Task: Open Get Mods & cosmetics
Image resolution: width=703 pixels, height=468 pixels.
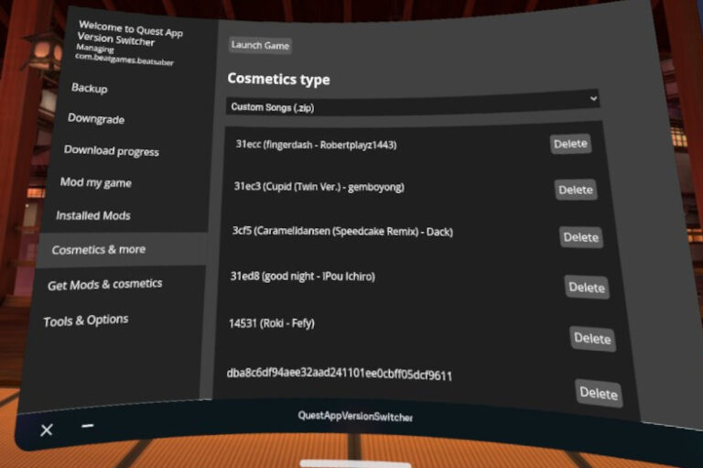Action: pyautogui.click(x=105, y=285)
